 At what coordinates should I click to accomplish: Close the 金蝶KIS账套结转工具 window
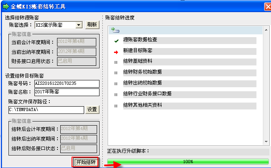(268, 7)
